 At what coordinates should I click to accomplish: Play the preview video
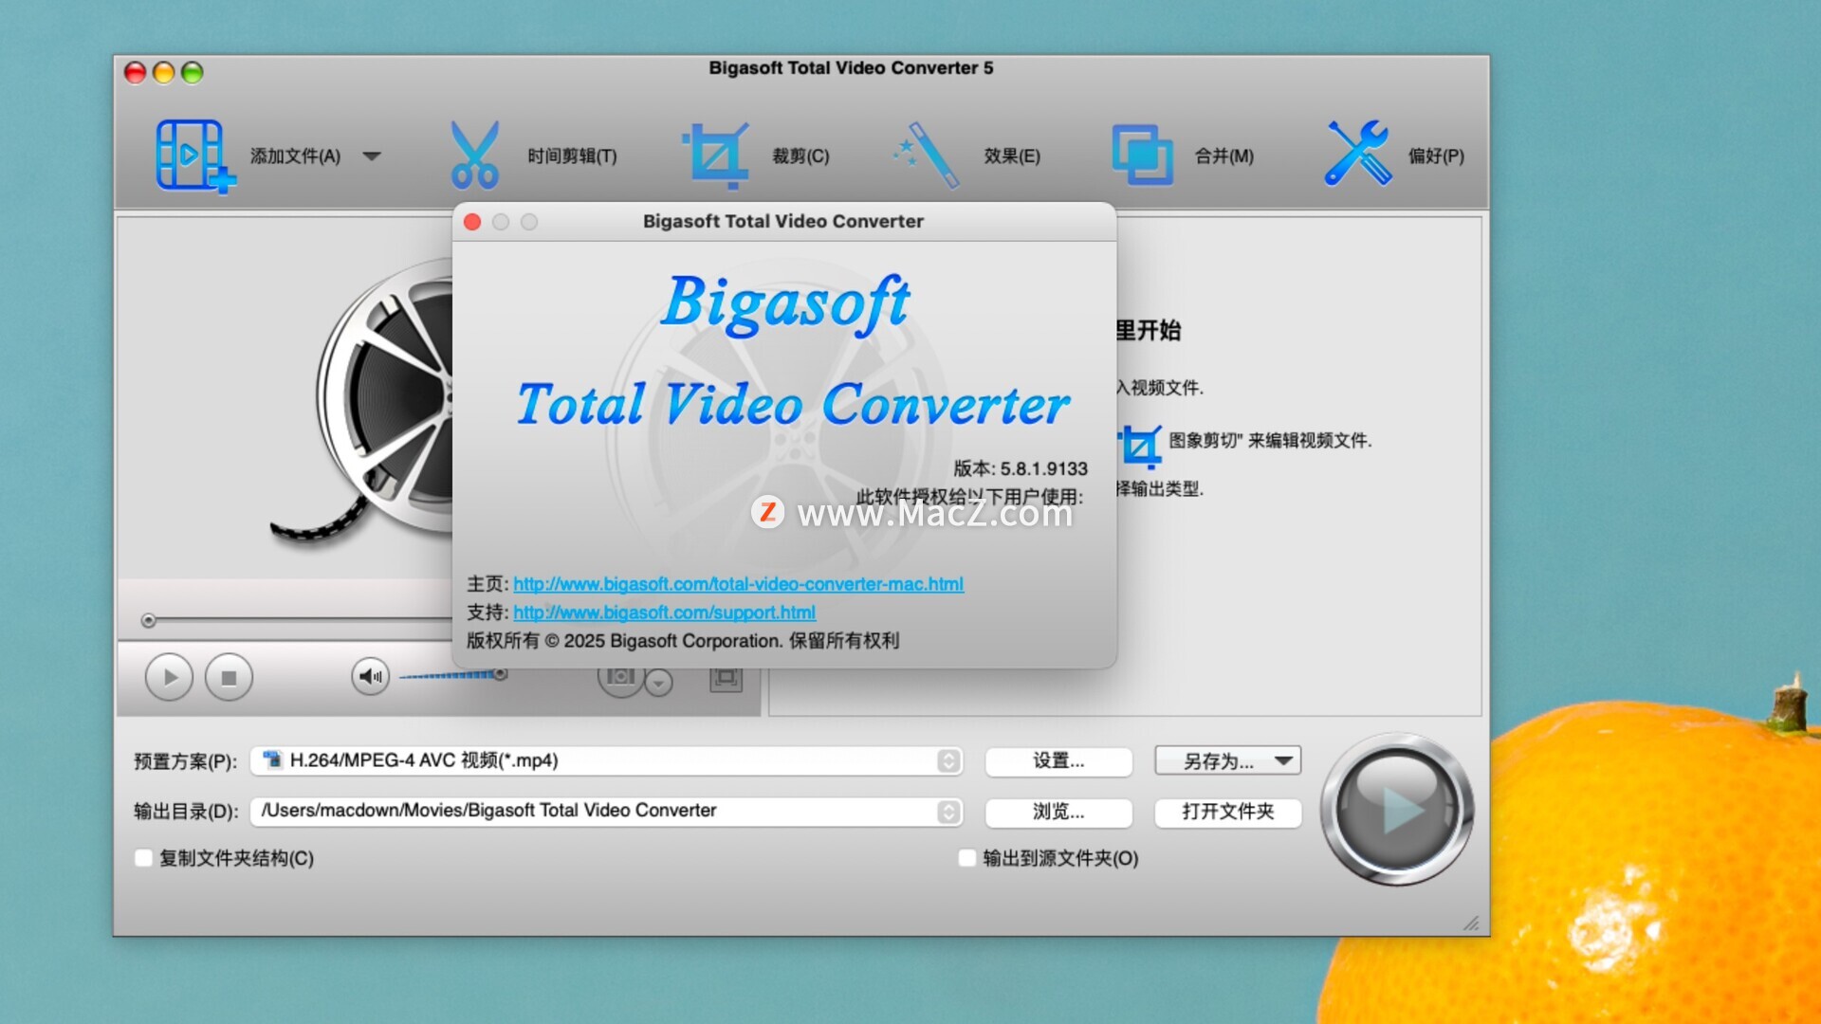tap(169, 678)
